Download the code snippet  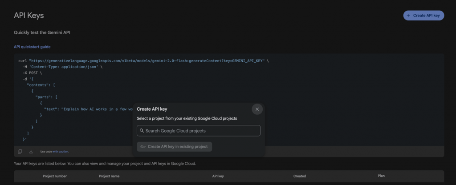point(31,152)
